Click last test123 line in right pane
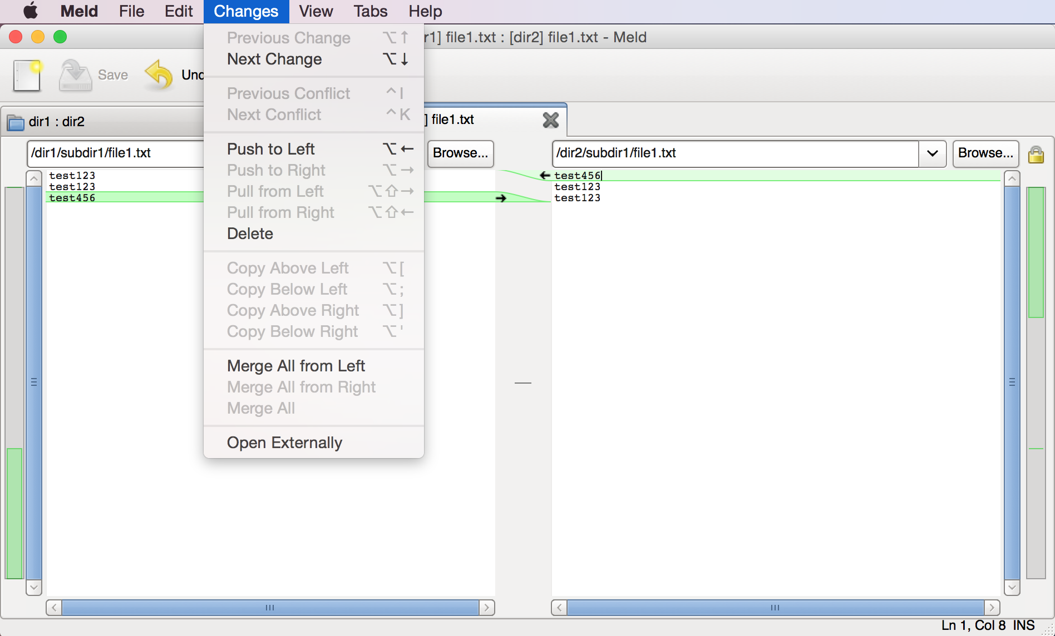 (x=578, y=198)
